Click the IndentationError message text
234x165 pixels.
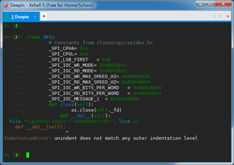point(101,138)
